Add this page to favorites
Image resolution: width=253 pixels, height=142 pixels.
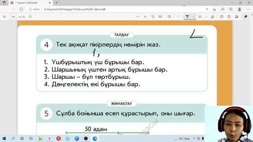tap(214, 9)
